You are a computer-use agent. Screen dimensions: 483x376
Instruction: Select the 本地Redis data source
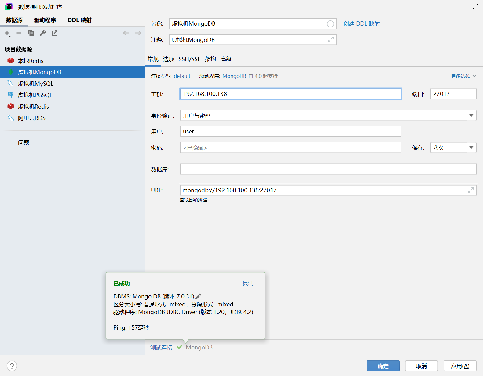click(x=72, y=61)
